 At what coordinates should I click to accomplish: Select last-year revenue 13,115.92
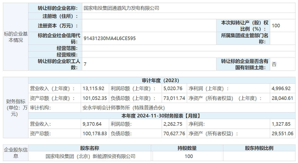point(94,88)
